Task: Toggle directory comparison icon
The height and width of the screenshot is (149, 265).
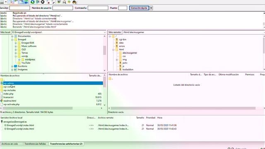Action: (64, 2)
